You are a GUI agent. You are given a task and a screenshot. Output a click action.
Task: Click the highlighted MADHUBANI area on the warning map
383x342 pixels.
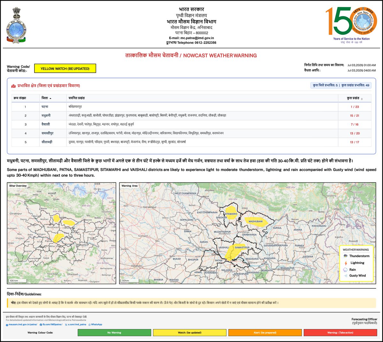point(257,222)
